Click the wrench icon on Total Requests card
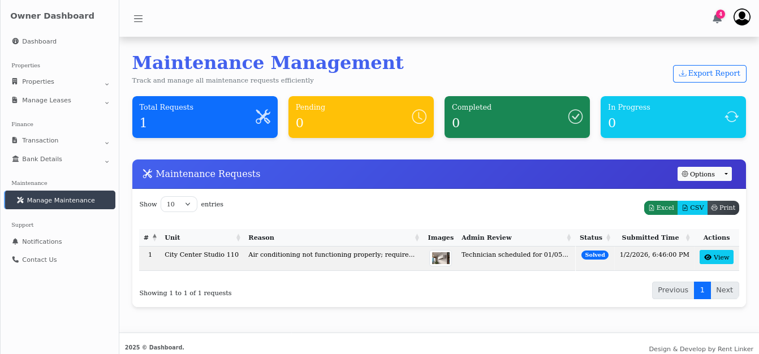The width and height of the screenshot is (759, 354). 262,116
